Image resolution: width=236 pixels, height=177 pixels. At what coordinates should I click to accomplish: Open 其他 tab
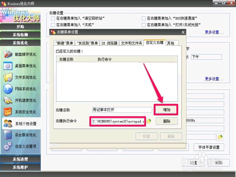172,43
